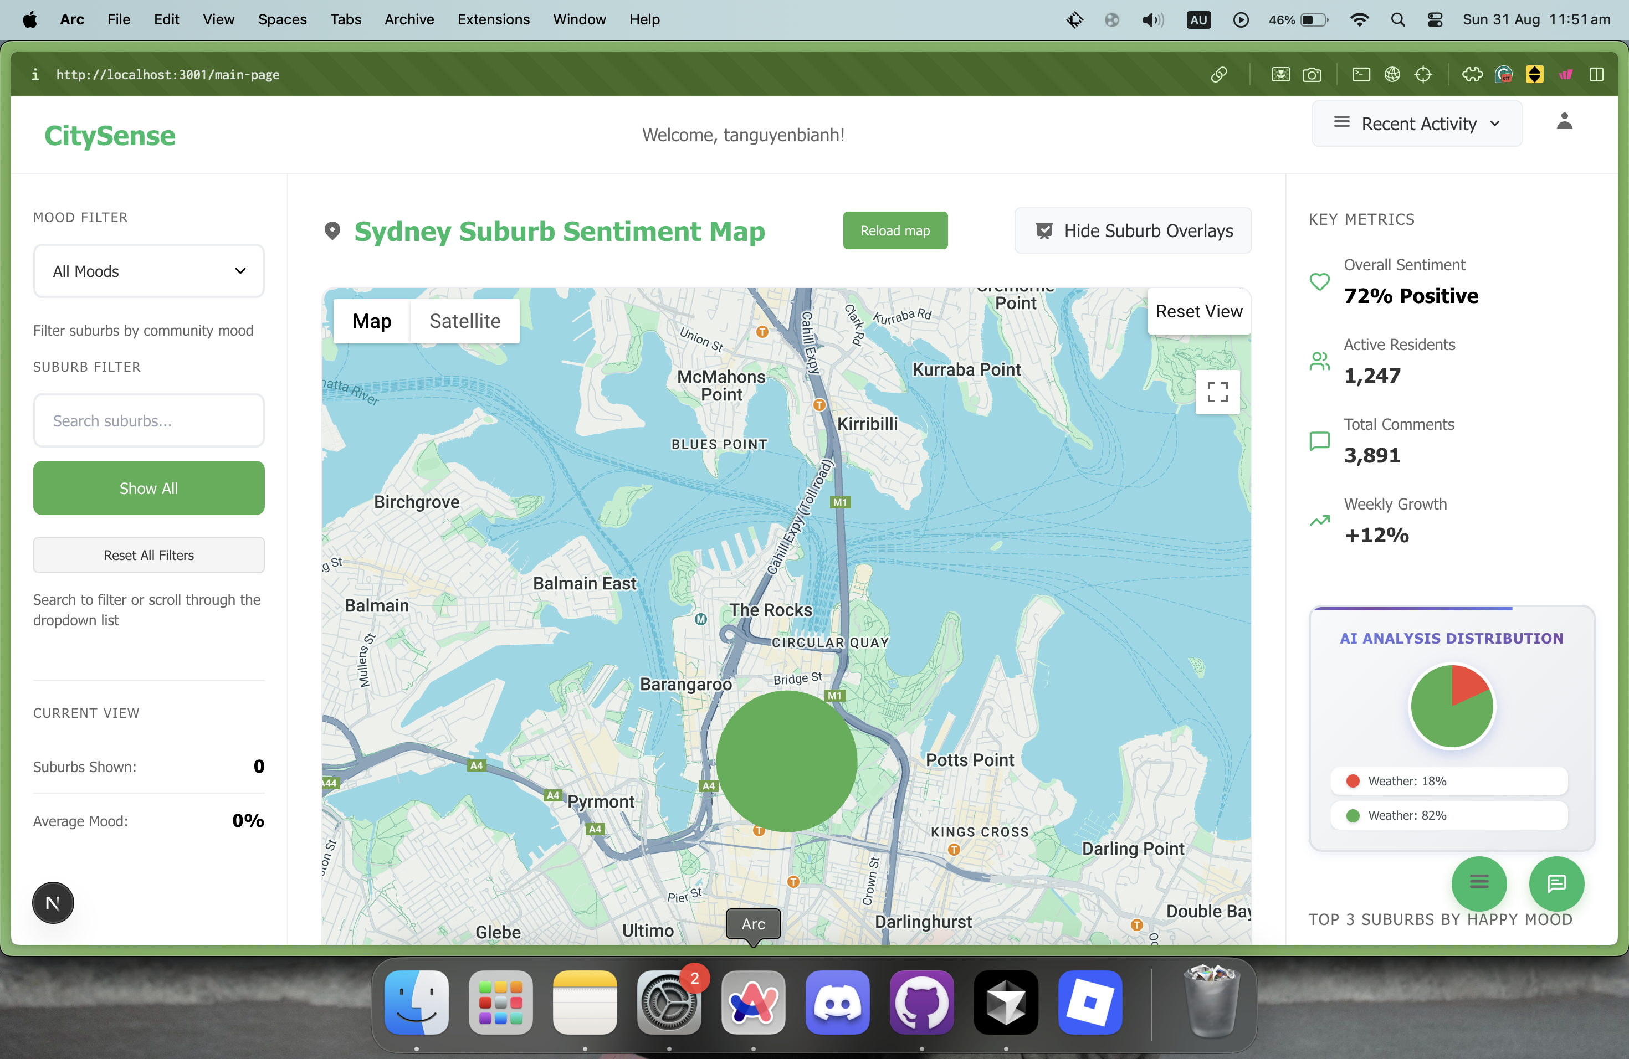Click the user profile icon
The image size is (1629, 1059).
(x=1564, y=122)
